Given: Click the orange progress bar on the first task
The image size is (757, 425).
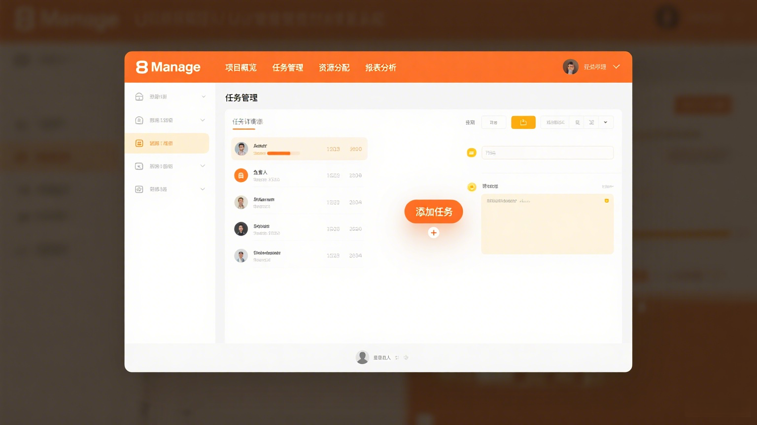Looking at the screenshot, I should tap(280, 153).
